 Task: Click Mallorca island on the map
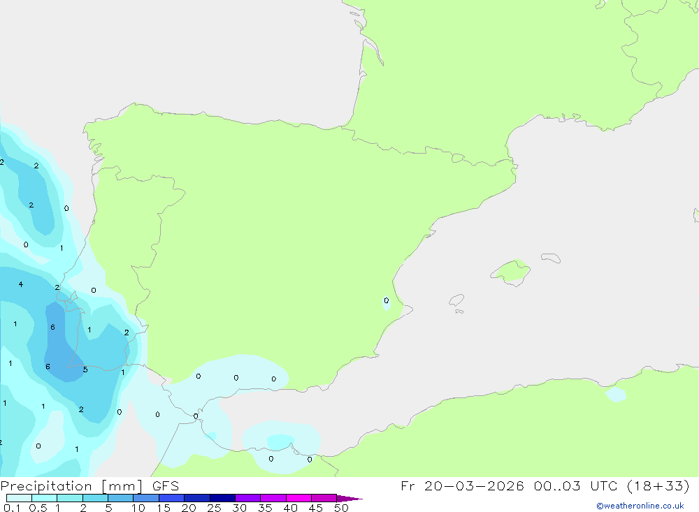[x=511, y=272]
